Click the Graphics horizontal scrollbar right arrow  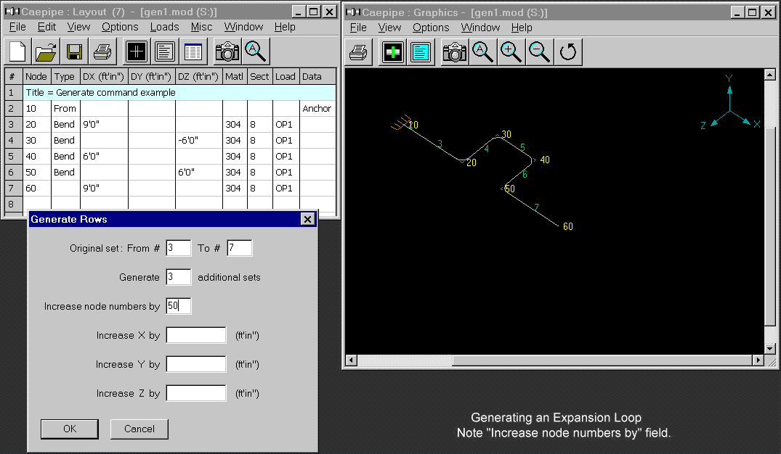tap(758, 360)
